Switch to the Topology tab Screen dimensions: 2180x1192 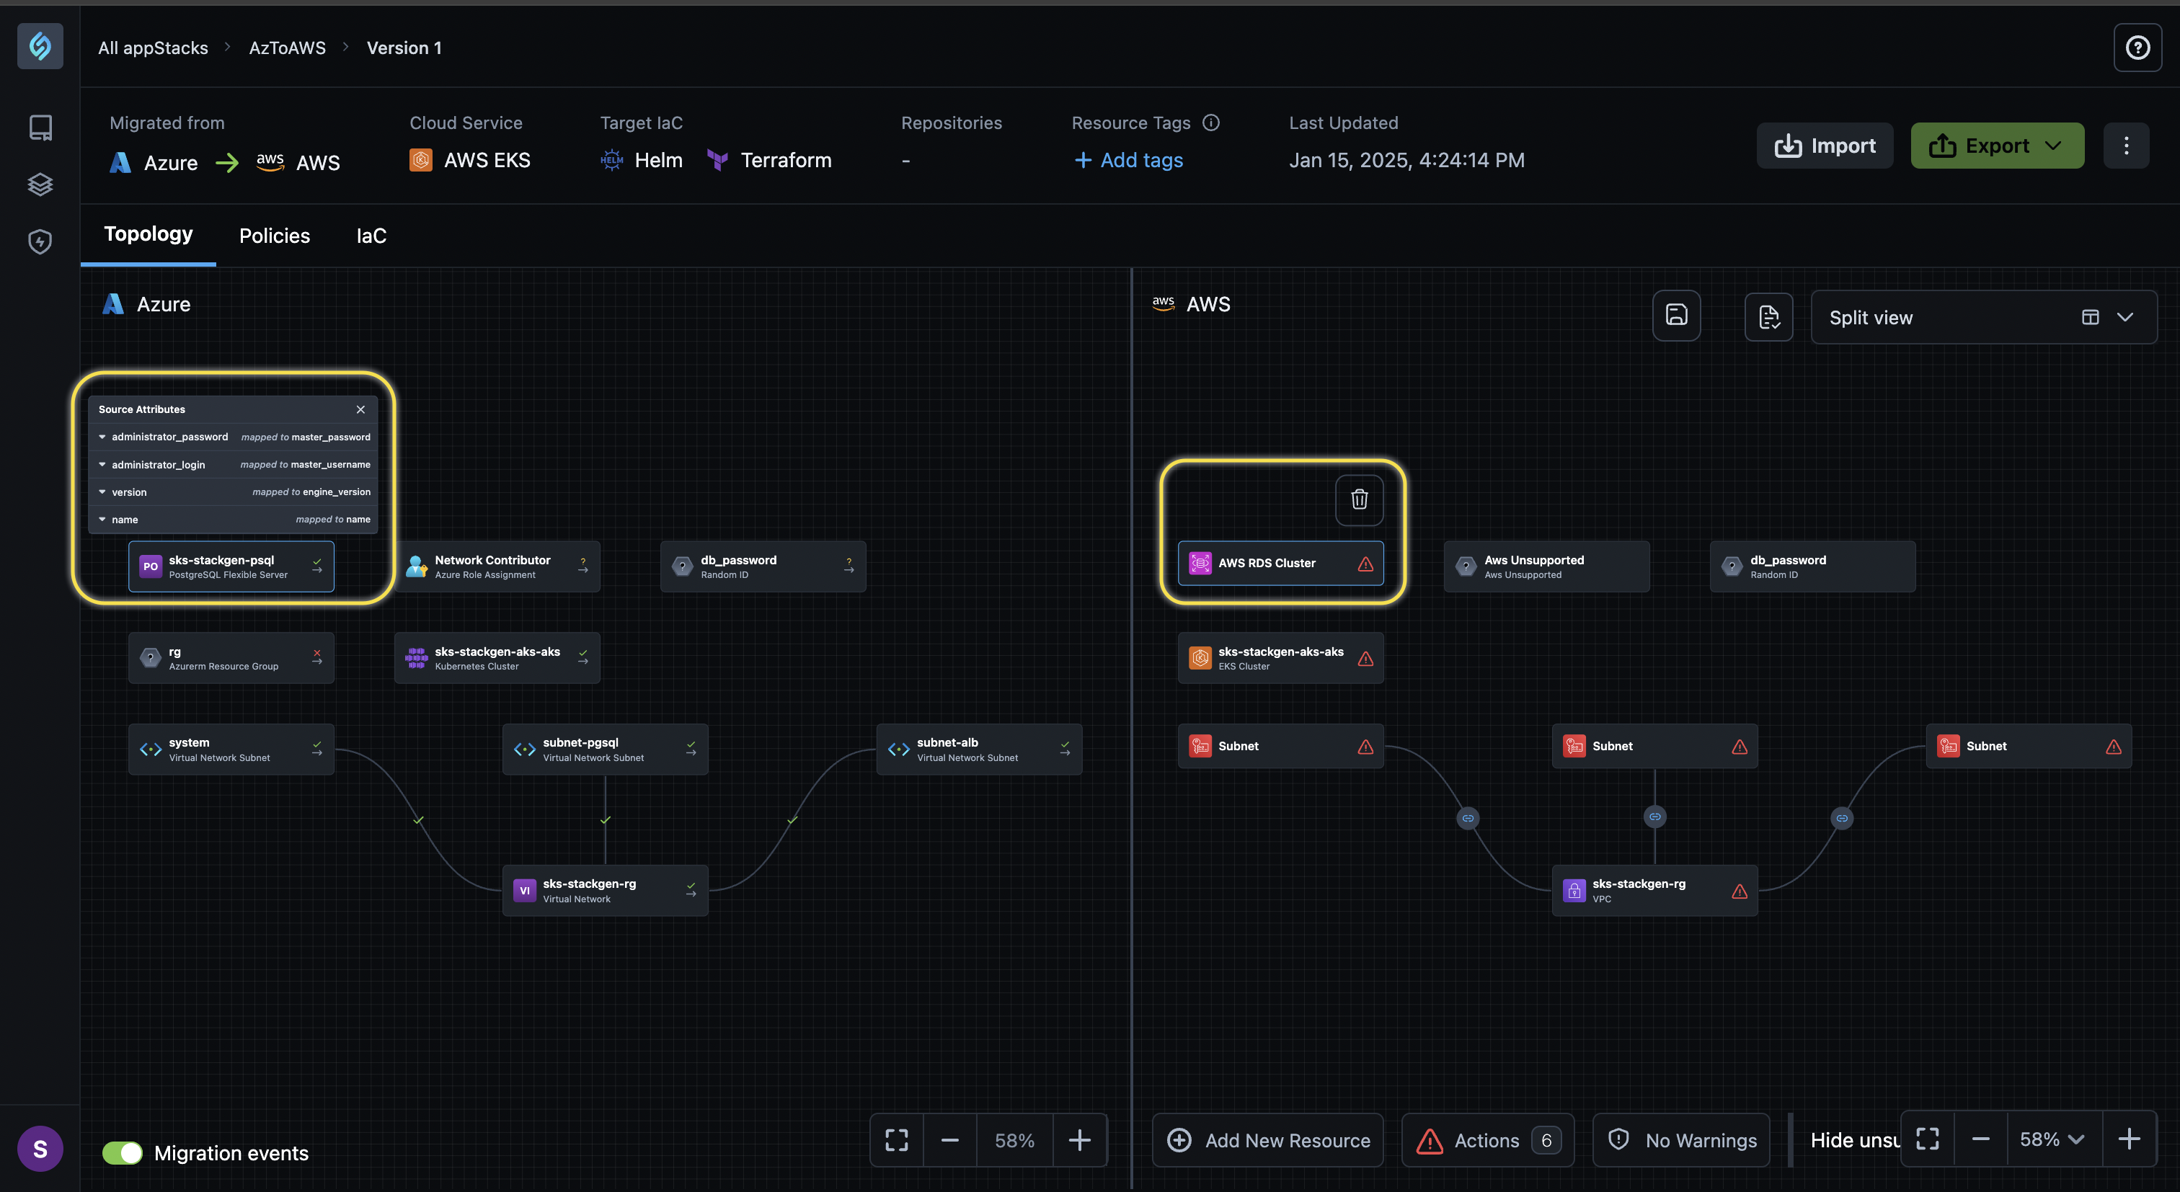click(148, 234)
